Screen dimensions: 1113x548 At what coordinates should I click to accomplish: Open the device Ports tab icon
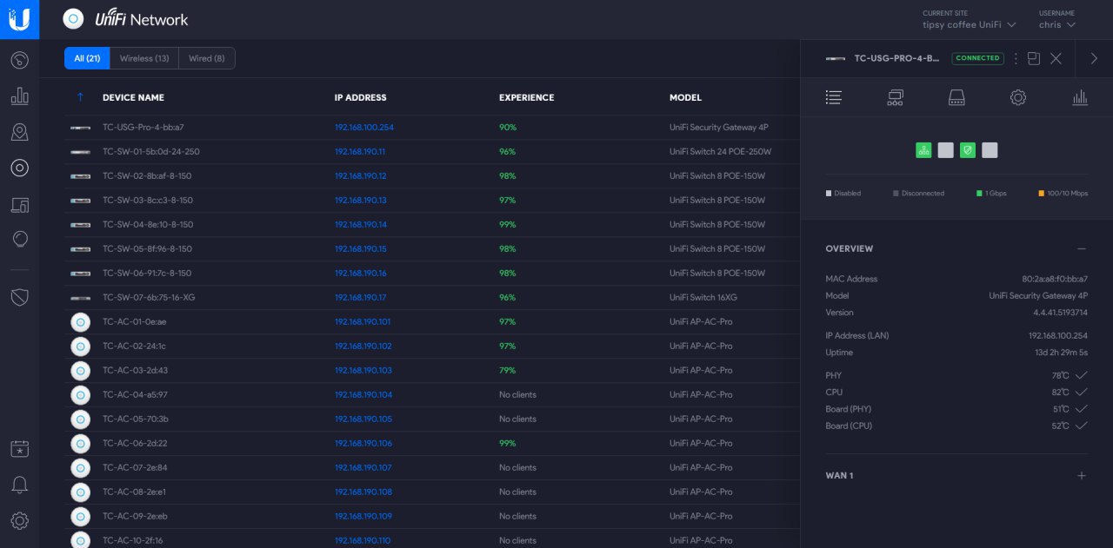[956, 98]
